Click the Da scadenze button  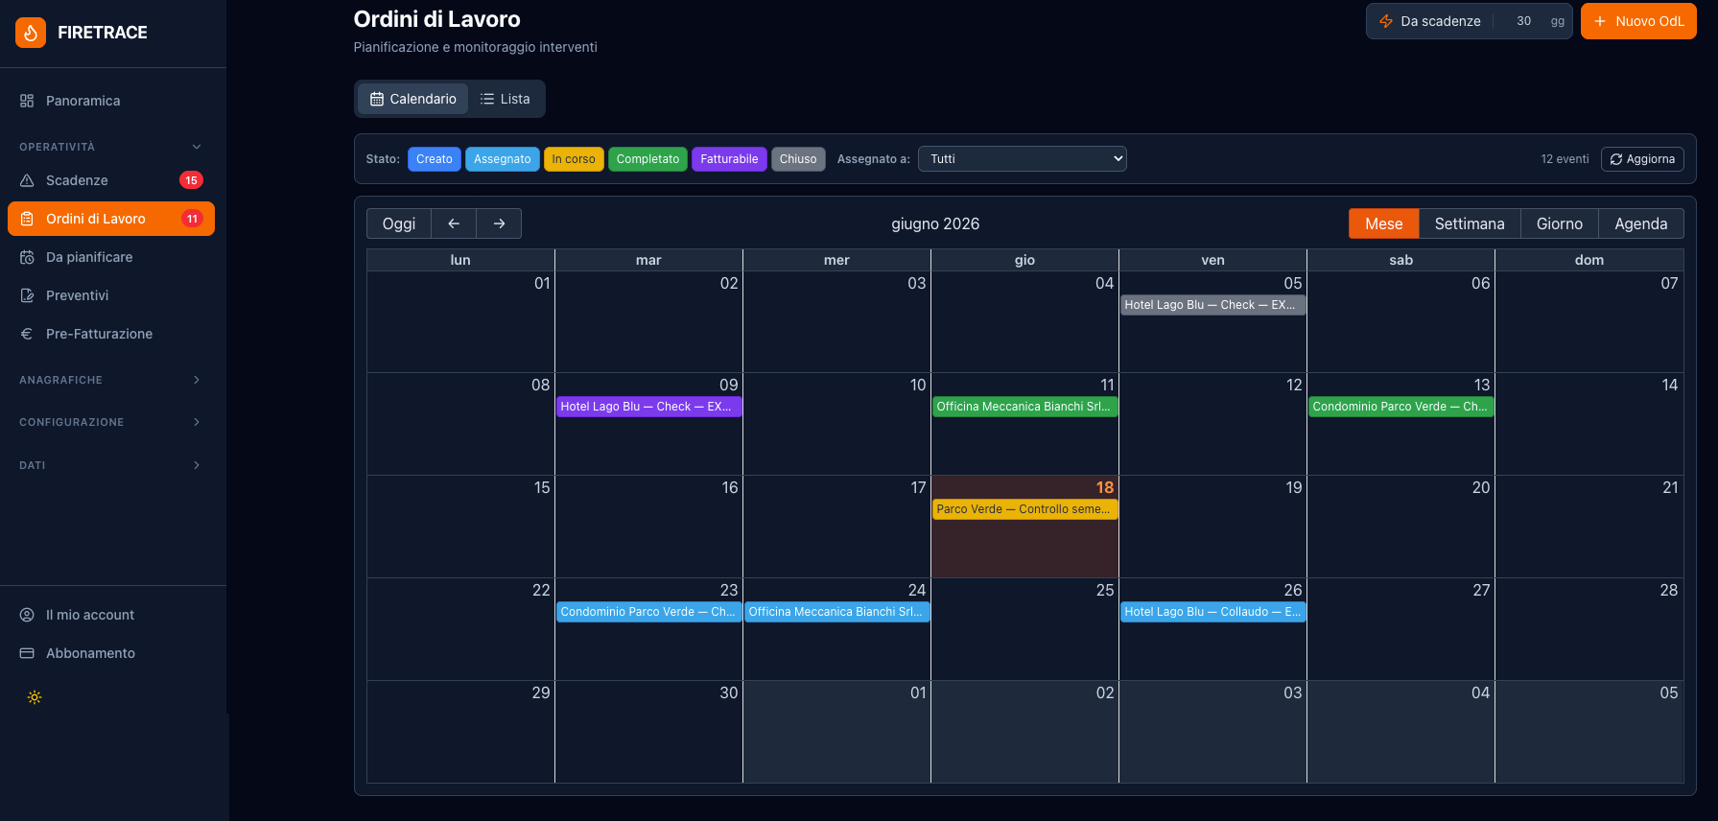tap(1430, 21)
